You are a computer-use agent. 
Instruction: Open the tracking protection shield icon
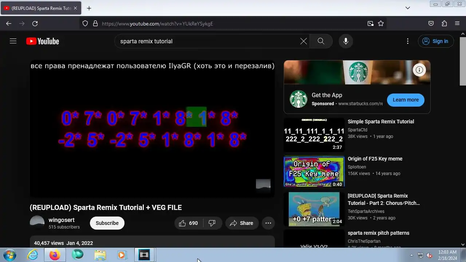coord(85,23)
